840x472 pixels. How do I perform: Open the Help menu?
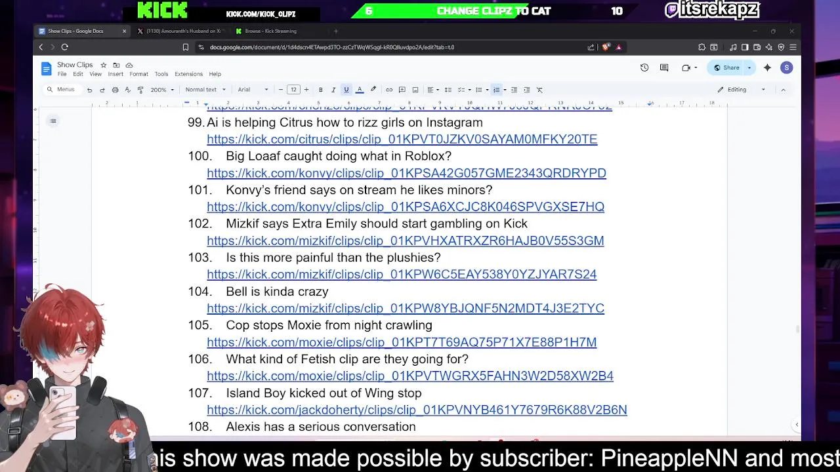coord(215,74)
